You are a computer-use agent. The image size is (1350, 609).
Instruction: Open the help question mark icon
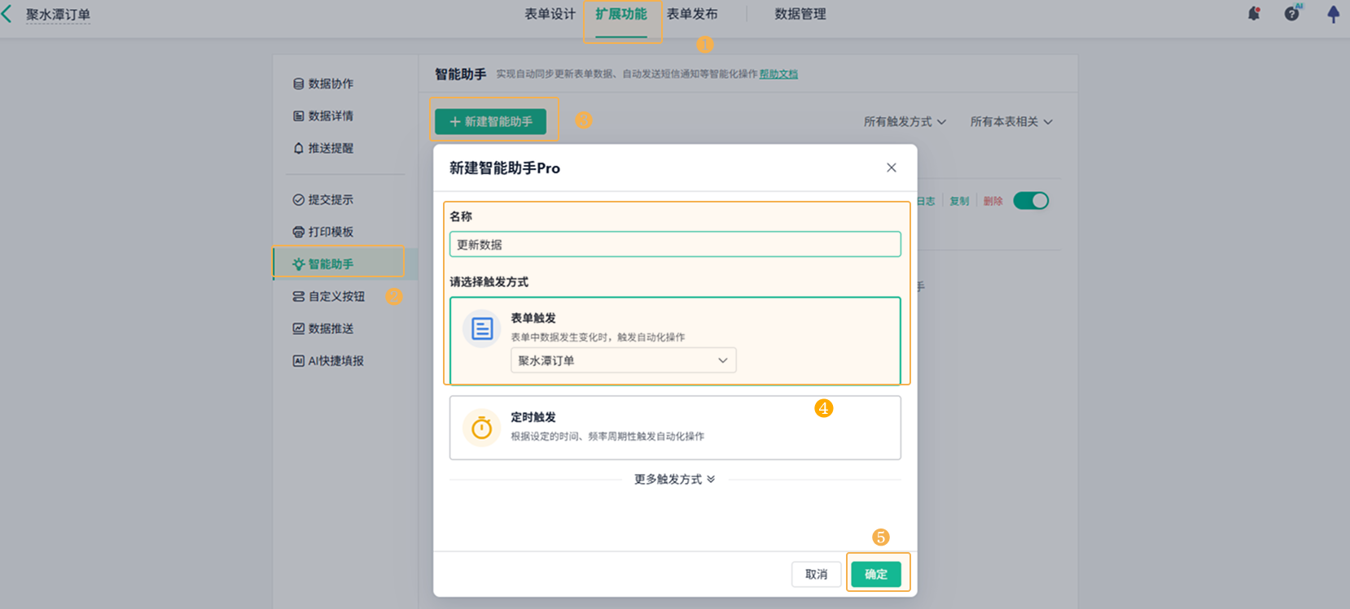coord(1292,14)
